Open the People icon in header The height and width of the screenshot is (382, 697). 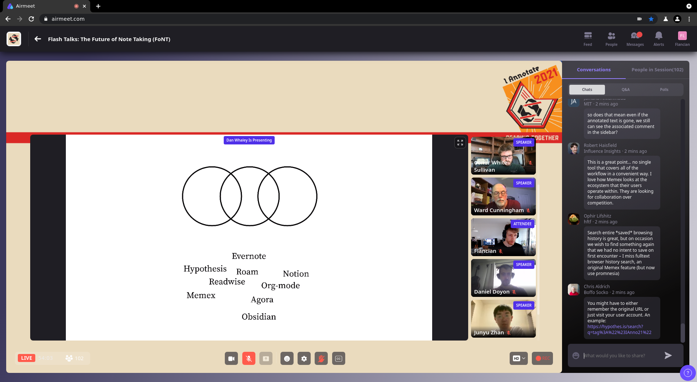click(612, 39)
